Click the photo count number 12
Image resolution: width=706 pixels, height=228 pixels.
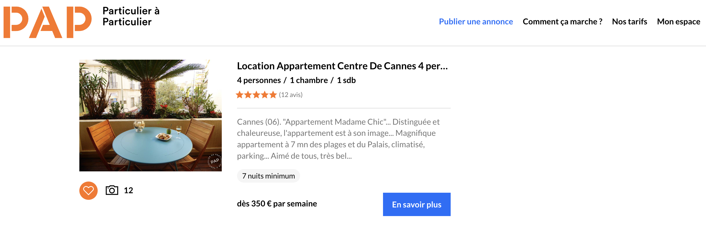click(128, 190)
